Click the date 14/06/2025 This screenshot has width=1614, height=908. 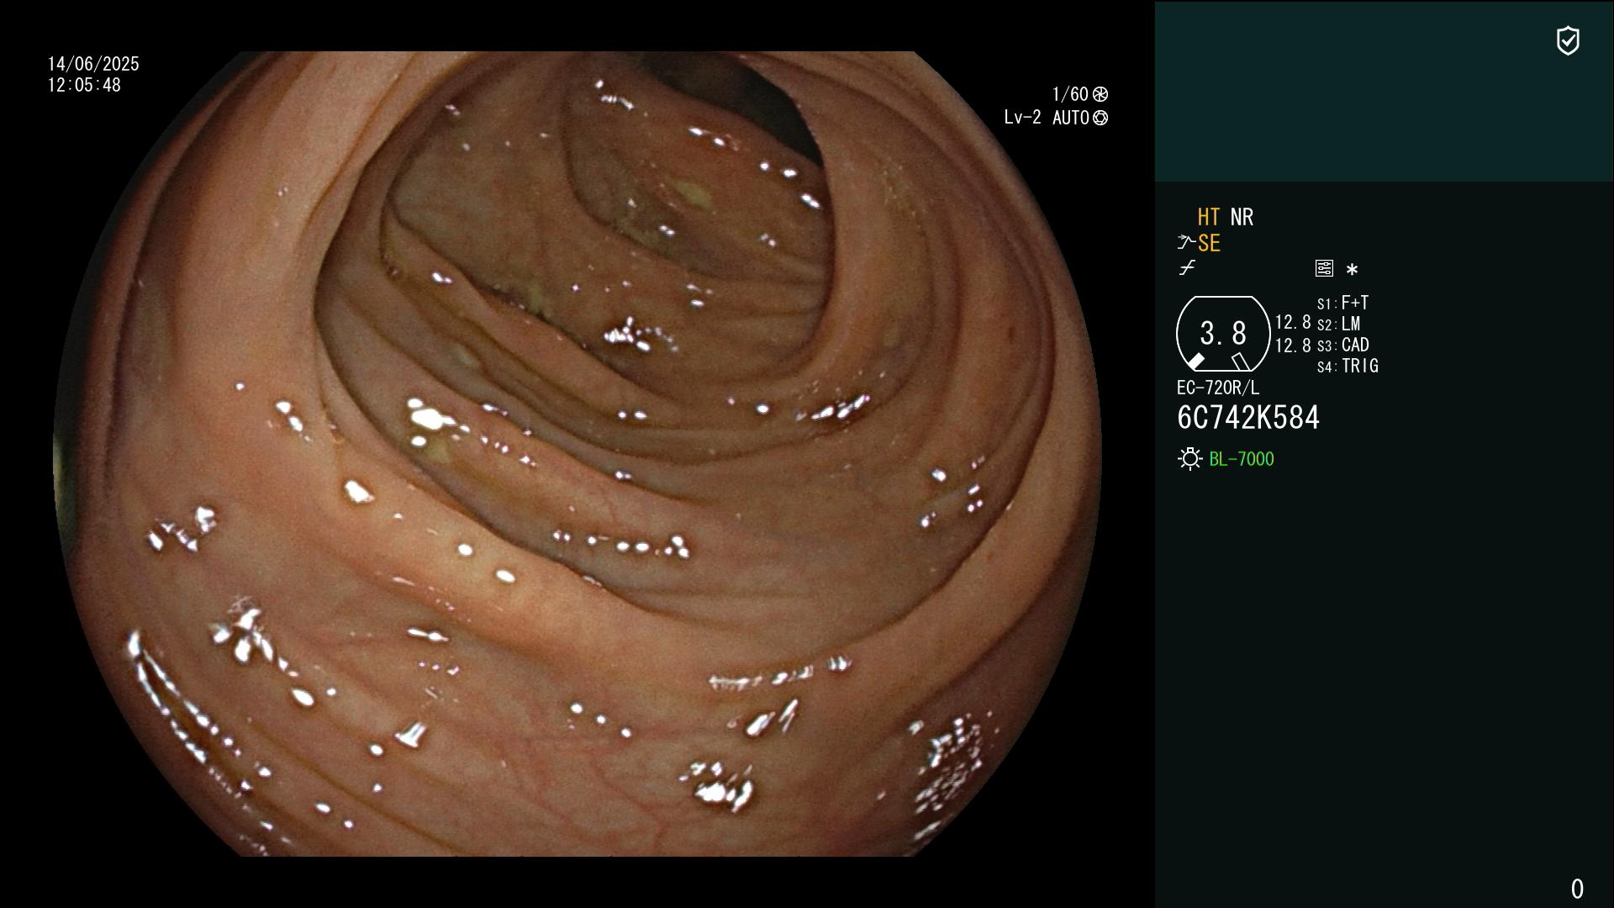[93, 64]
